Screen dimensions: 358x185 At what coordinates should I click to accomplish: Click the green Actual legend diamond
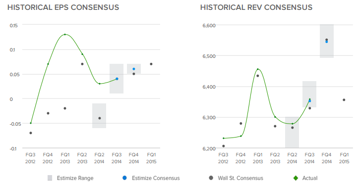pyautogui.click(x=296, y=178)
